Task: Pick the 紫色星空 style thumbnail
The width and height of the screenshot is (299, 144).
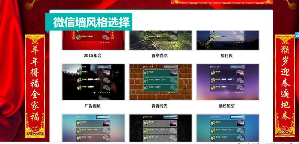Action: (228, 82)
